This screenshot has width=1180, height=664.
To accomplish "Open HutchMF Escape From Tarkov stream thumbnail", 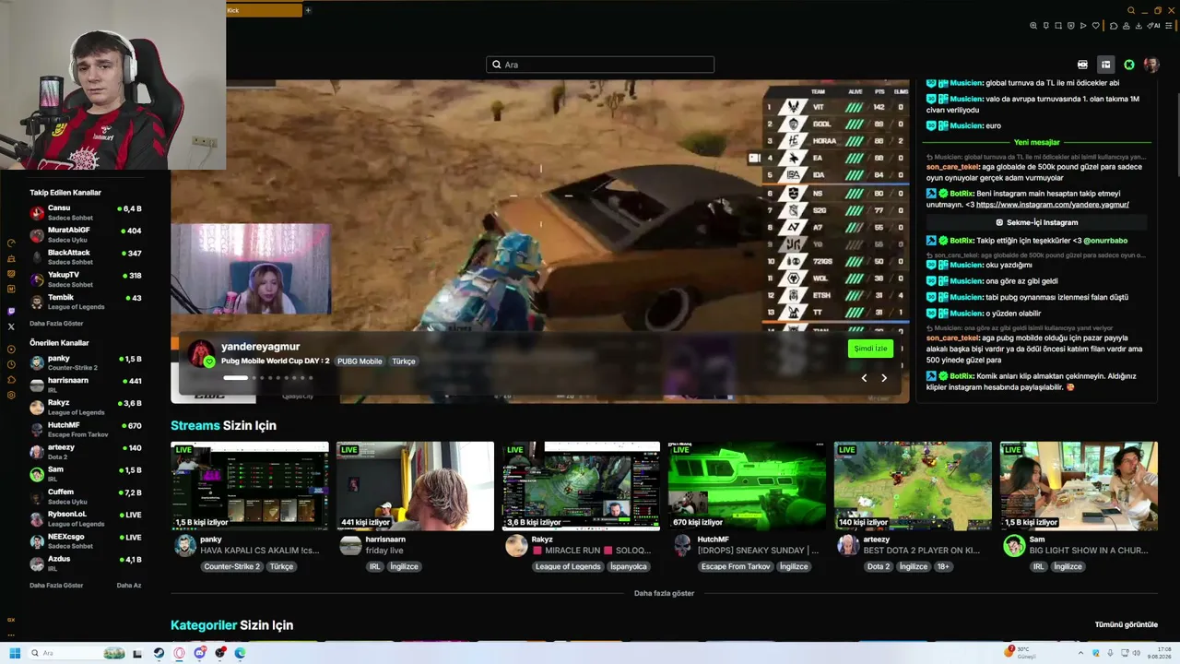I will tap(747, 486).
